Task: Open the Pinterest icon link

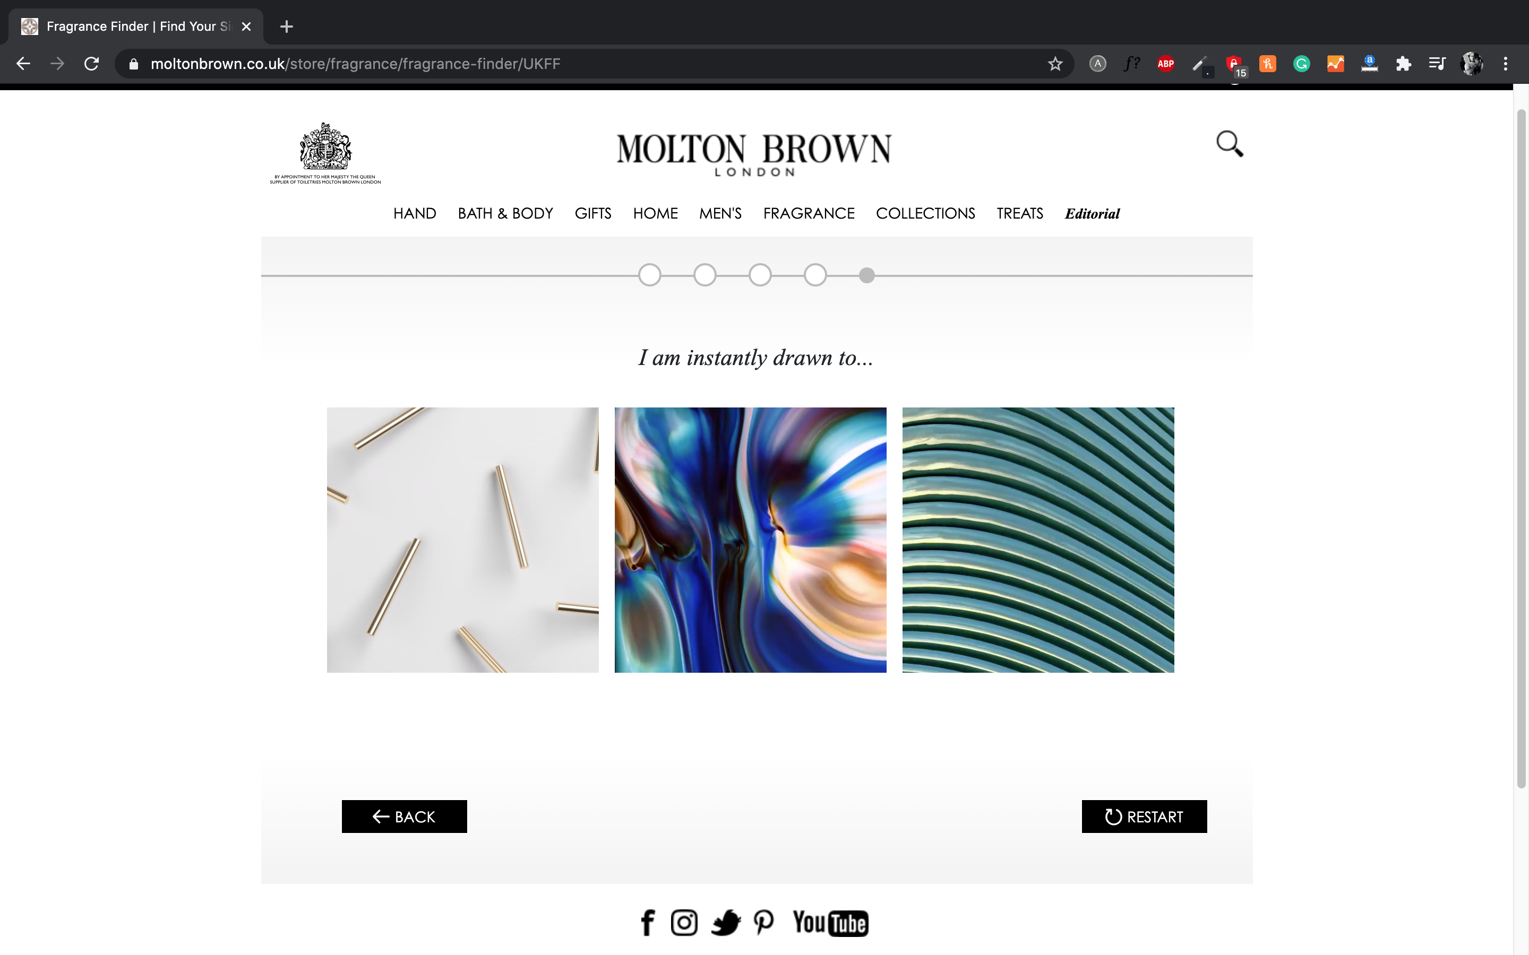Action: pos(764,922)
